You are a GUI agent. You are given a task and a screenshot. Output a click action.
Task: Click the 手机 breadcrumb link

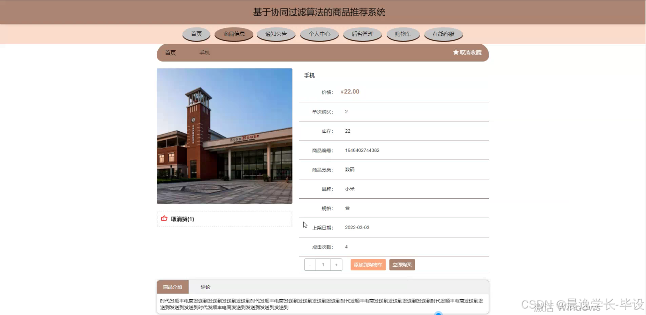204,52
